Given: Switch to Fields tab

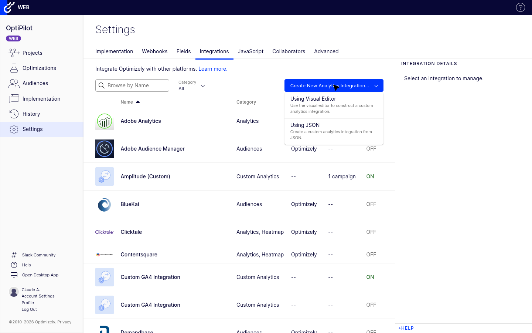Looking at the screenshot, I should click(x=184, y=51).
